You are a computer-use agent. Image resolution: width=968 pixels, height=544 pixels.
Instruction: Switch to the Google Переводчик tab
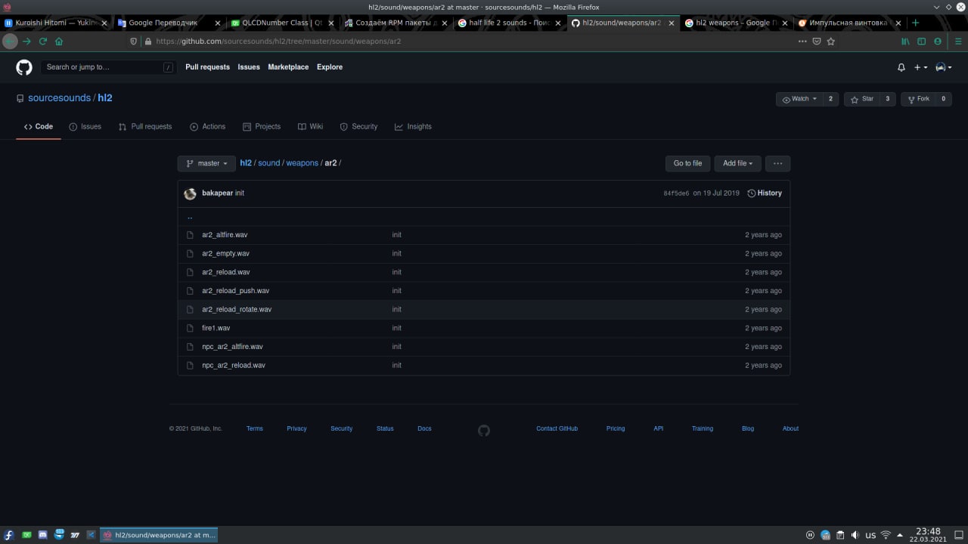pyautogui.click(x=168, y=23)
